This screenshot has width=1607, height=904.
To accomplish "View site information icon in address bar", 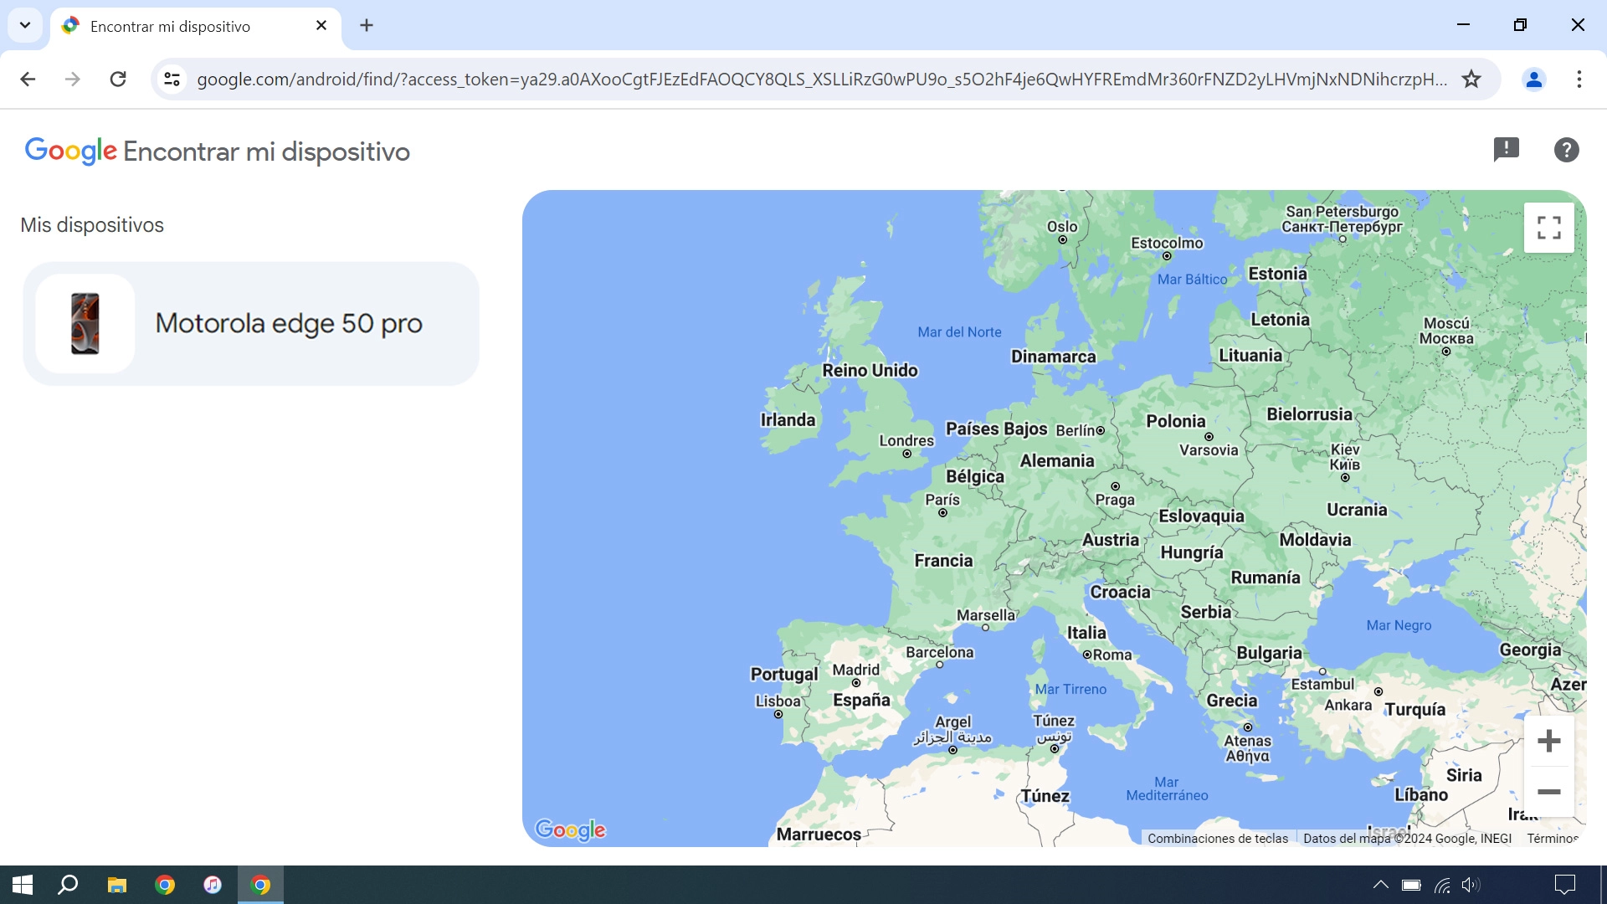I will point(172,80).
